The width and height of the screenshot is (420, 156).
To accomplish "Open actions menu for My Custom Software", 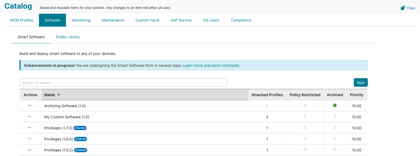I will click(x=29, y=117).
